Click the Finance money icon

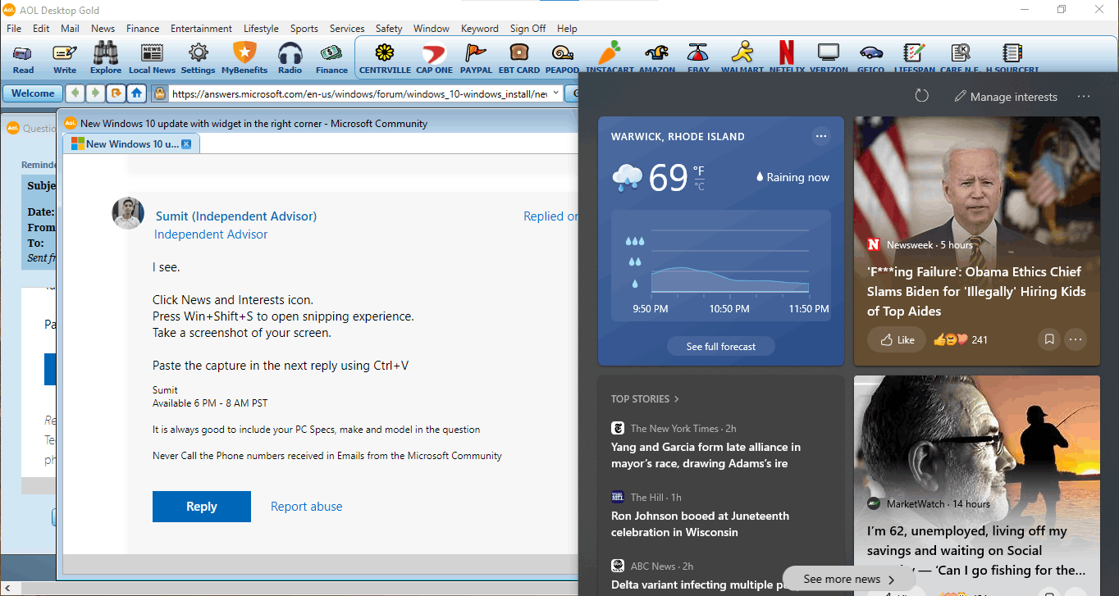click(331, 58)
